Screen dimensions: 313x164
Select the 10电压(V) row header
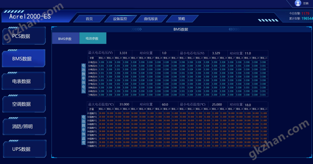pyautogui.click(x=93, y=95)
